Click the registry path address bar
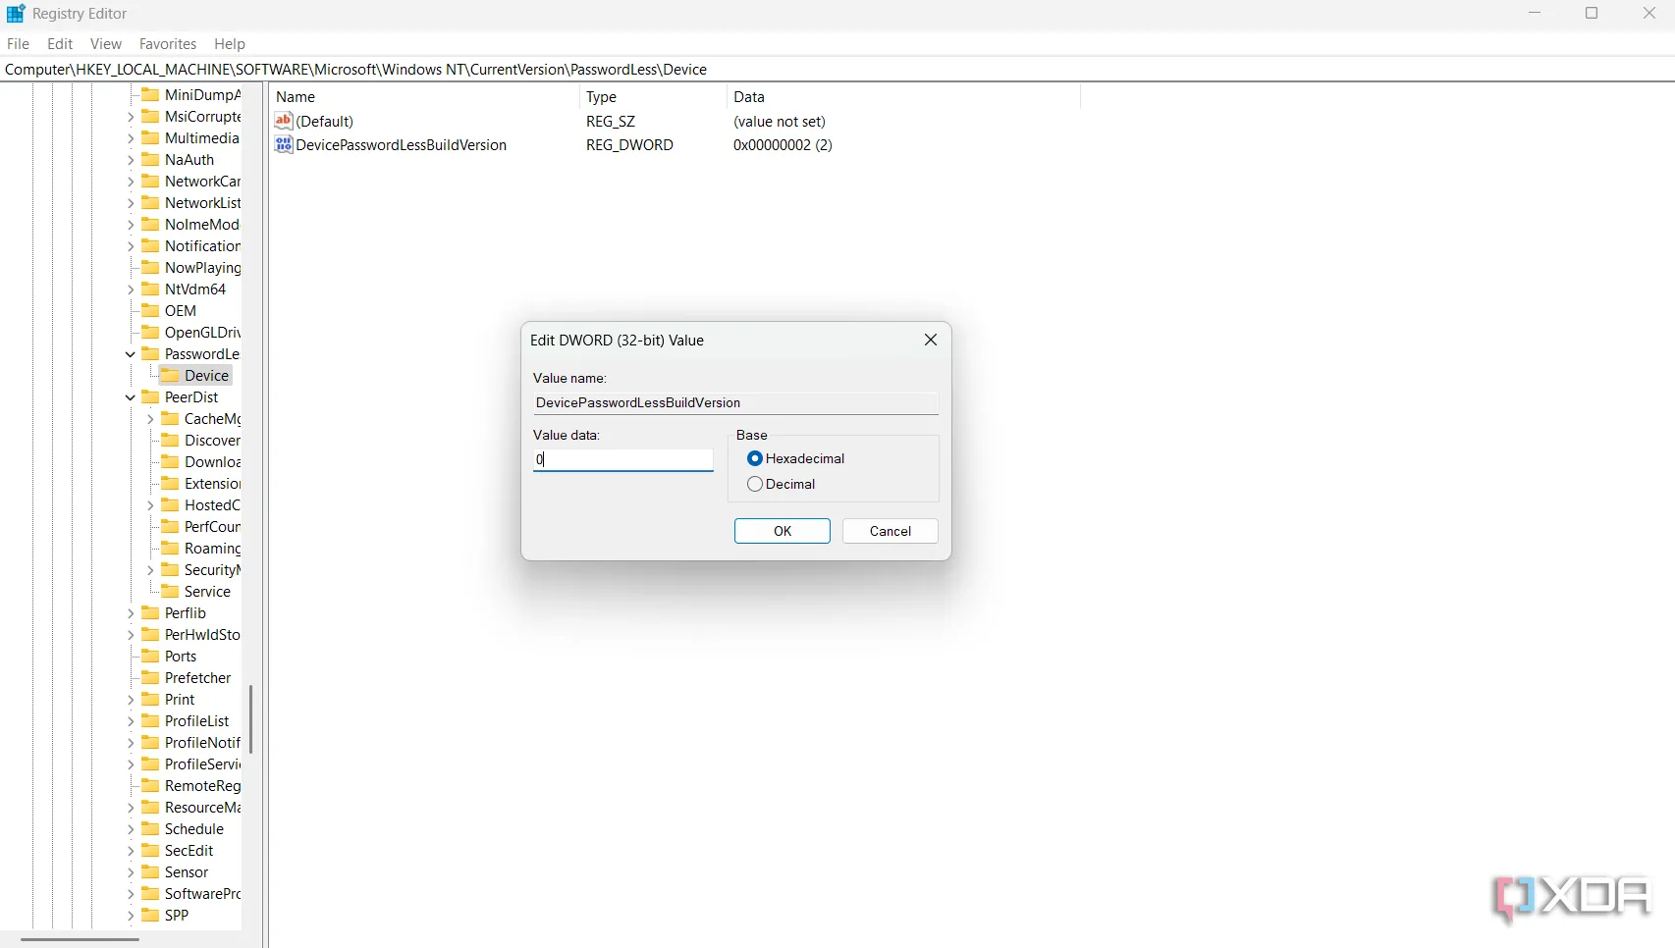Viewport: 1675px width, 948px height. [837, 70]
